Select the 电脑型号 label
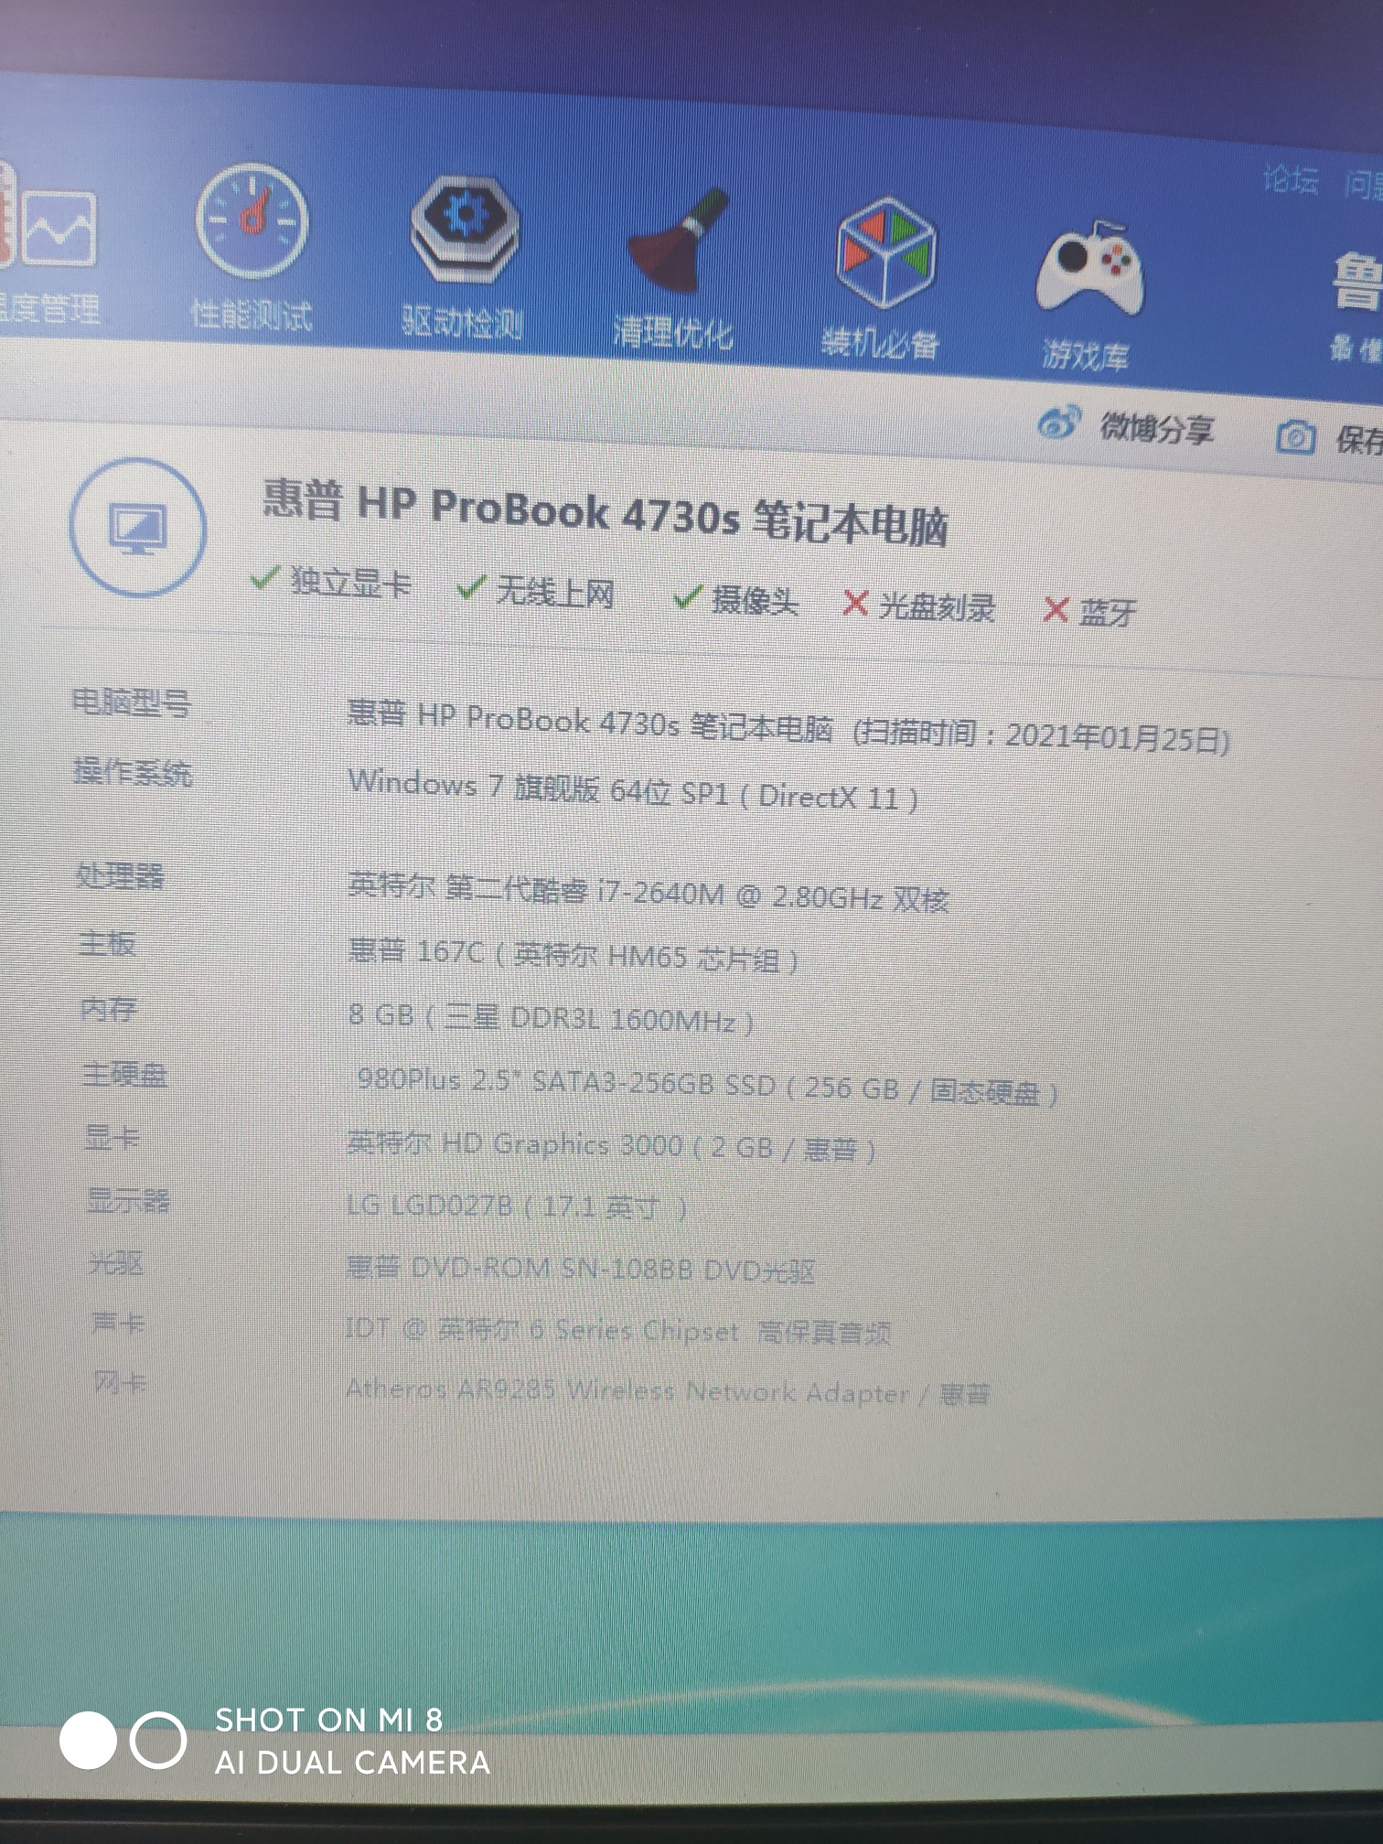The height and width of the screenshot is (1844, 1383). [132, 702]
